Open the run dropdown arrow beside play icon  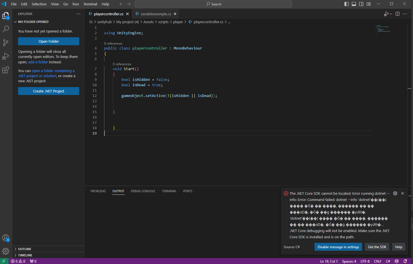[x=391, y=14]
